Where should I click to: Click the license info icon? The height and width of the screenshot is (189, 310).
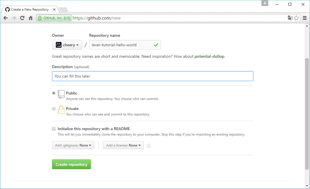coord(149,146)
